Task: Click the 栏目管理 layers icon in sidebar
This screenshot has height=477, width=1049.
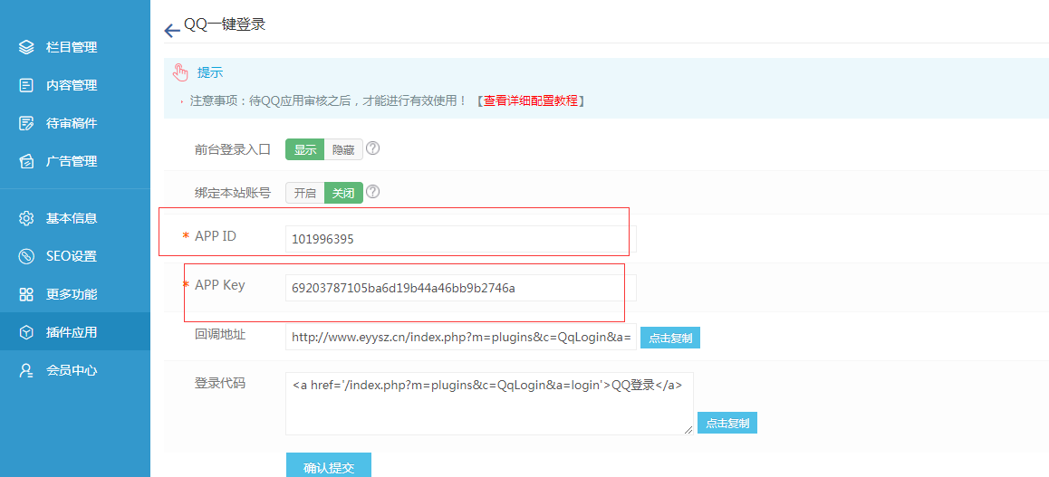Action: 26,47
